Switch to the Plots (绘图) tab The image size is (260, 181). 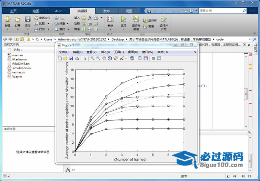pyautogui.click(x=36, y=11)
